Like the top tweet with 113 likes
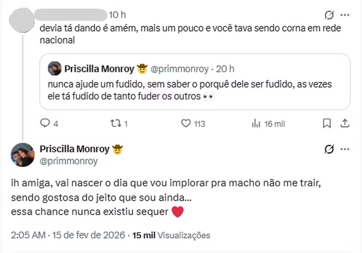 [186, 124]
